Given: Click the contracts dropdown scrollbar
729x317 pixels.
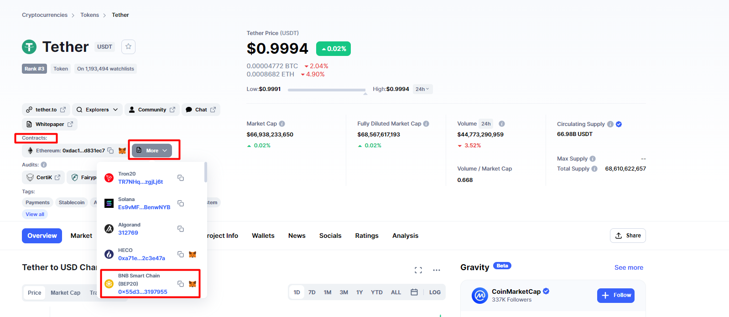Looking at the screenshot, I should [206, 172].
